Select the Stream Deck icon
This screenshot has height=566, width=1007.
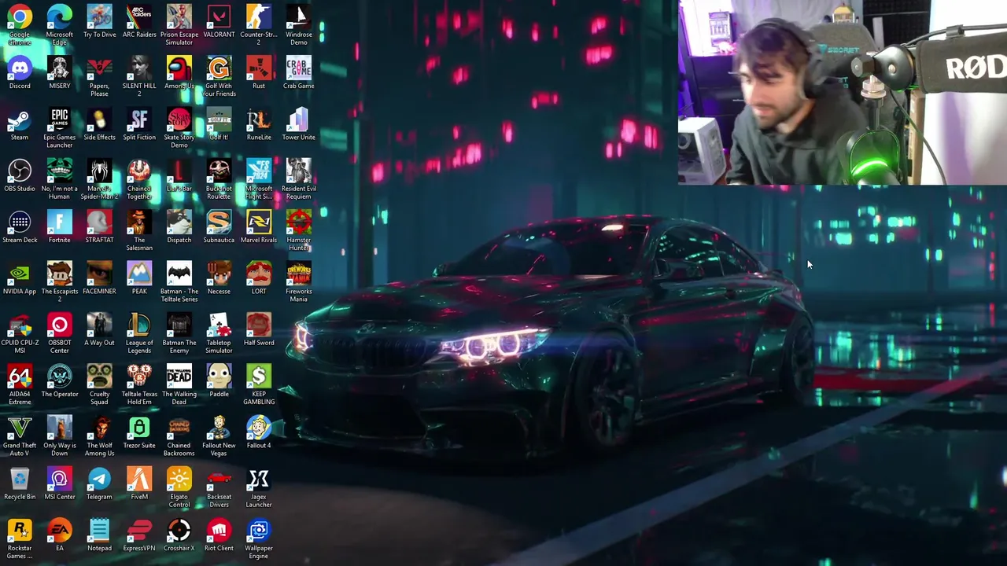(x=20, y=222)
